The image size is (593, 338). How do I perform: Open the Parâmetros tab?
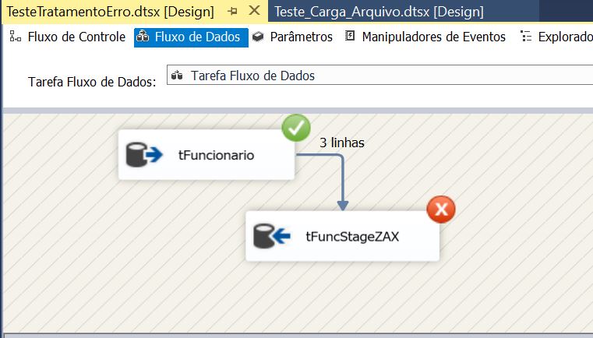[x=293, y=37]
